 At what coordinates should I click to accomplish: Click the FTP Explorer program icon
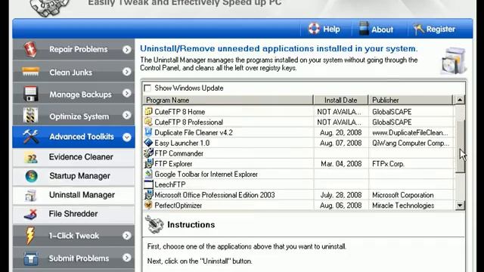tap(148, 163)
